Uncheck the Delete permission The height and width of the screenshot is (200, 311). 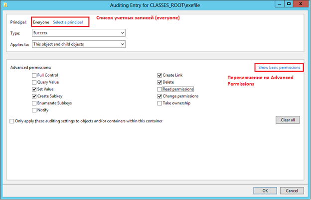[x=159, y=82]
